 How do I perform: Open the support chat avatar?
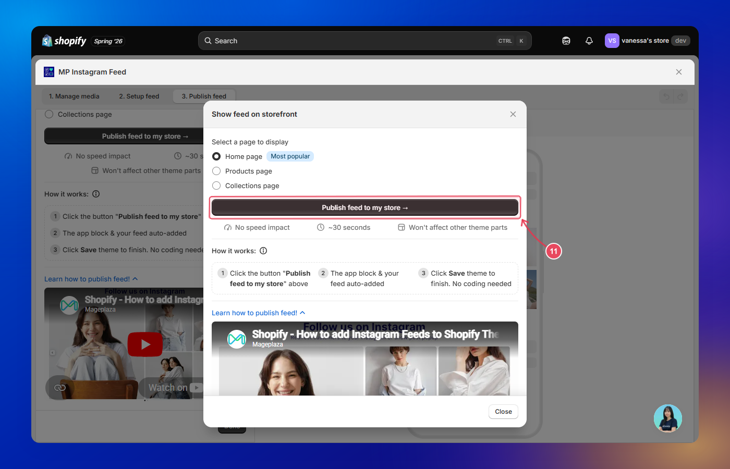click(x=668, y=418)
